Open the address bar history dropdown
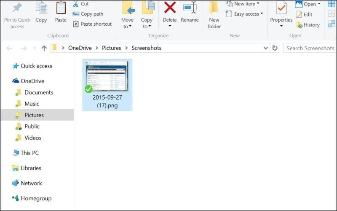The width and height of the screenshot is (337, 211). [266, 48]
